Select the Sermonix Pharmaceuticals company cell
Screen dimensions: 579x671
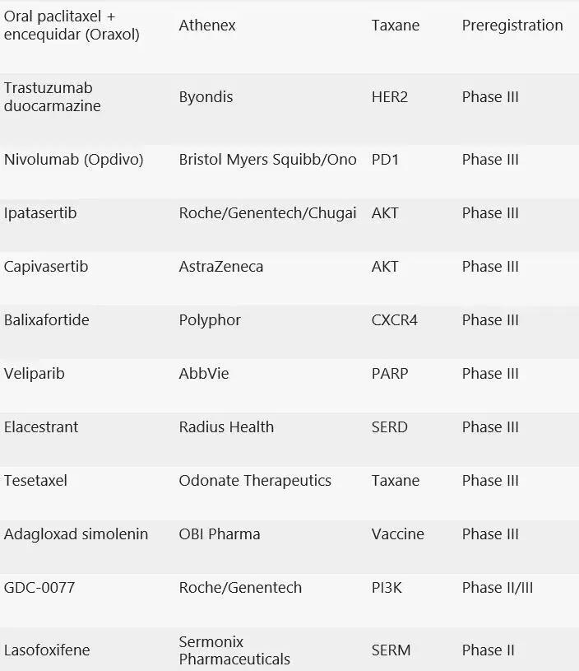(234, 650)
